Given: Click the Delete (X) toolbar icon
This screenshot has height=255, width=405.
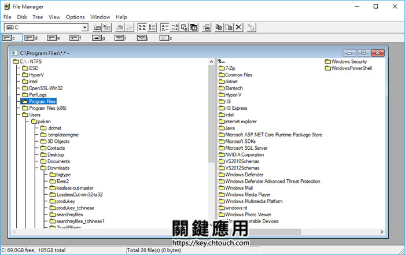Looking at the screenshot, I should 238,27.
